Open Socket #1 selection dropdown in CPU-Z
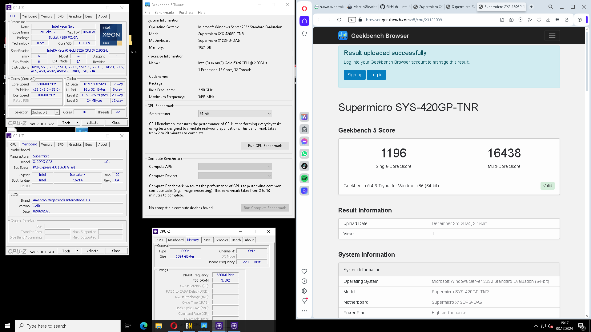591x332 pixels. (x=45, y=113)
